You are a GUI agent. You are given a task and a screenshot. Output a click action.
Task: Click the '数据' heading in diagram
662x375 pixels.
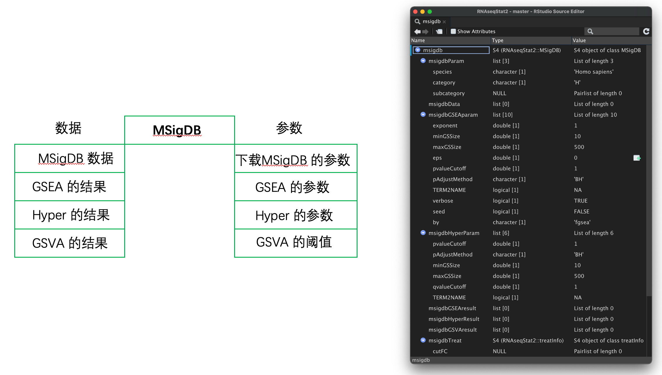click(x=68, y=128)
